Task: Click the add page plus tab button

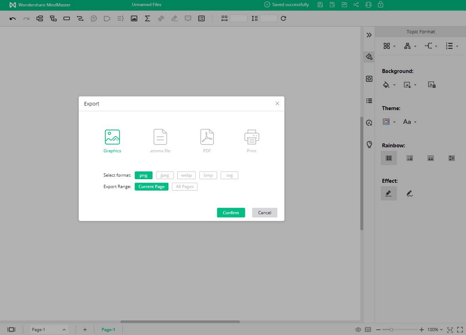Action: (x=84, y=330)
